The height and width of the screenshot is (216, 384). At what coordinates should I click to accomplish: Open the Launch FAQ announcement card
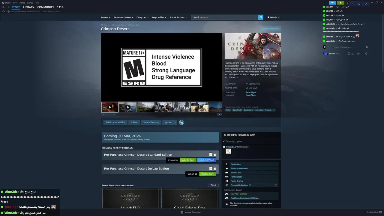[x=130, y=199]
